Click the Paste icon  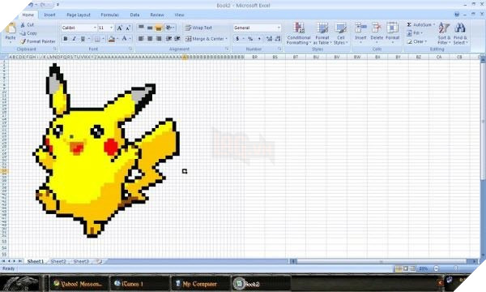[x=11, y=28]
